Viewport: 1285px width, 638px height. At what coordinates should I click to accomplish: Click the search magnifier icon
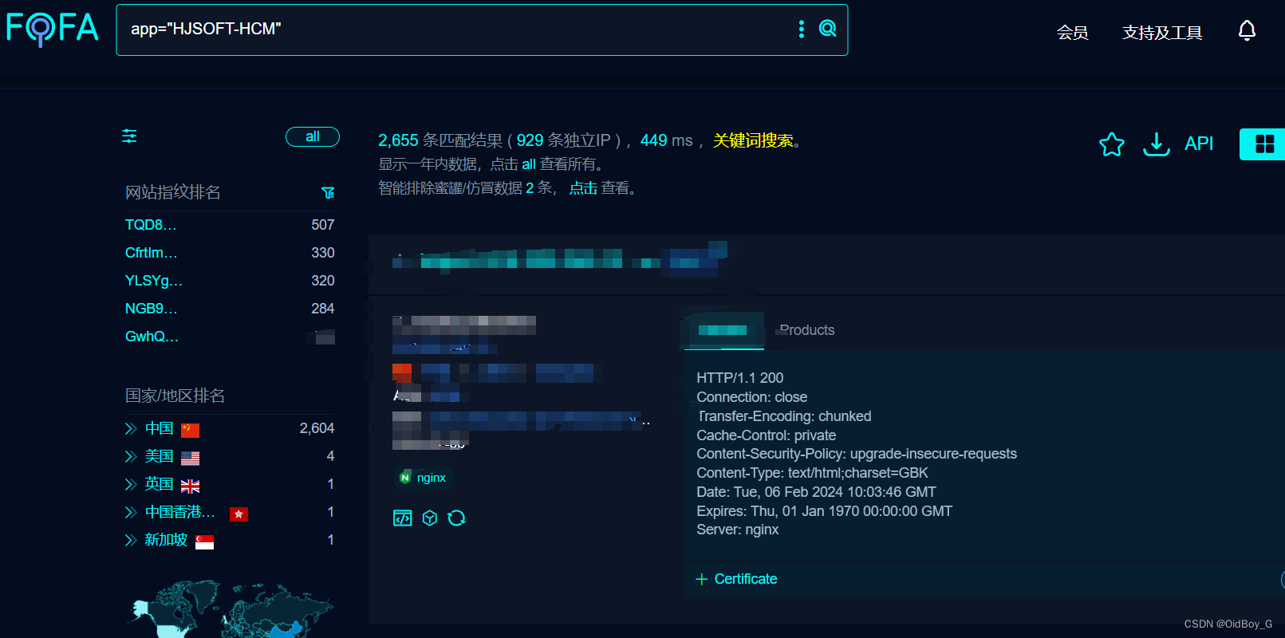click(x=828, y=29)
